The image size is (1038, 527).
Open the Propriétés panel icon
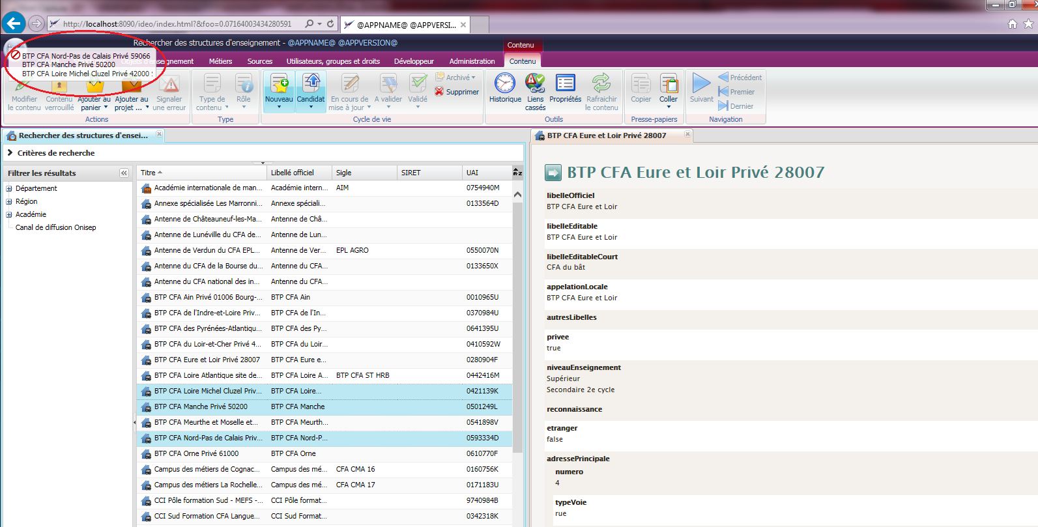coord(565,83)
